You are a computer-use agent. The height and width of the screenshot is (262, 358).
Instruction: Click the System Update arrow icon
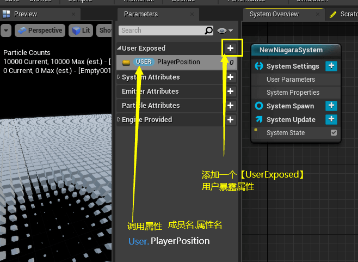tap(259, 119)
